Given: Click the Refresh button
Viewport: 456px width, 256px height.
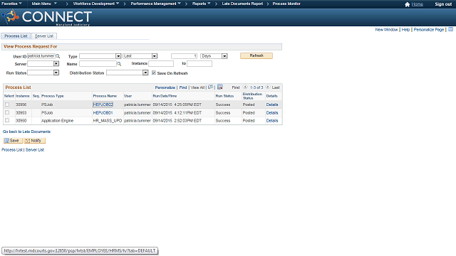Looking at the screenshot, I should 256,55.
